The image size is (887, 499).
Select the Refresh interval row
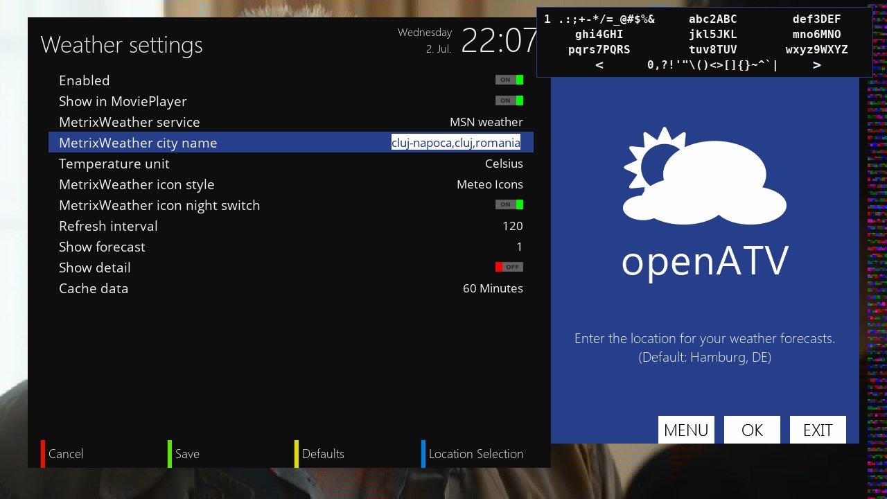(x=290, y=226)
